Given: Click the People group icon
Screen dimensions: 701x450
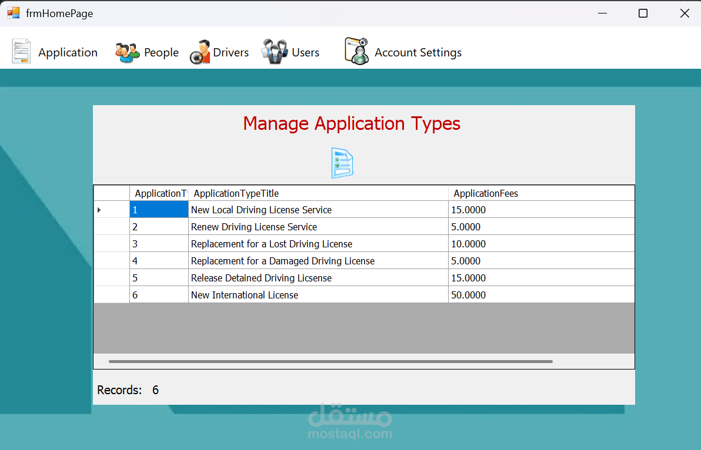Looking at the screenshot, I should click(x=127, y=52).
